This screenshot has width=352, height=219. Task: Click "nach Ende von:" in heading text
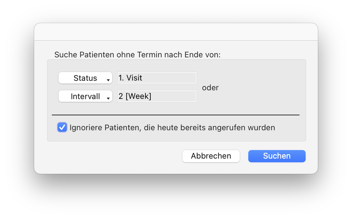pos(192,55)
